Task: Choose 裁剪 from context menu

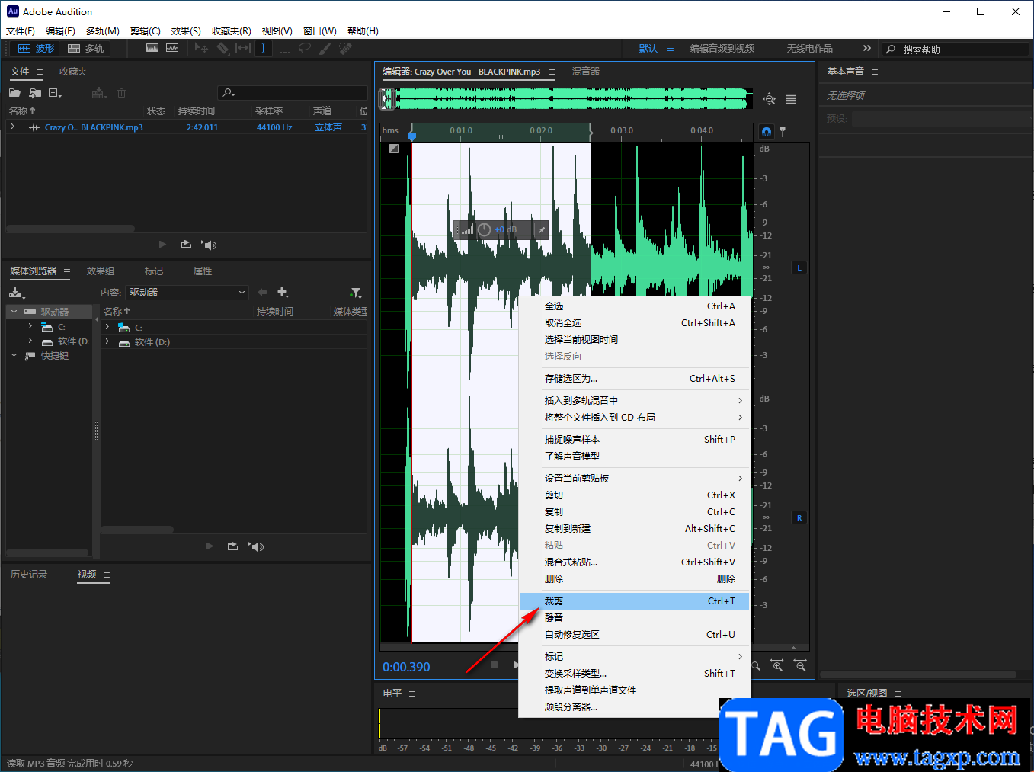Action: [635, 601]
